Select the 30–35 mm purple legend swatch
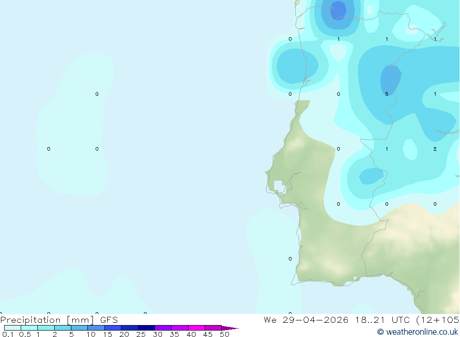460x337 pixels. click(x=163, y=328)
